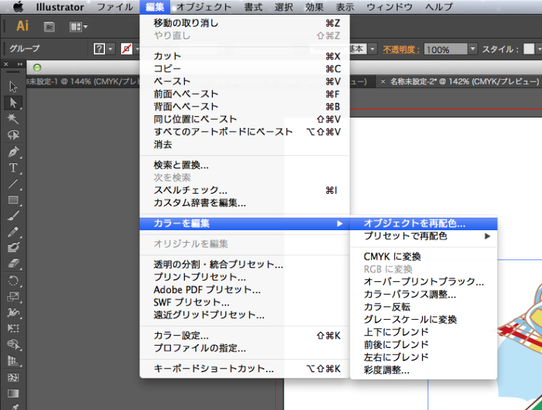The image size is (542, 410).
Task: Open the brush definition dropdown (基本)
Action: [x=373, y=49]
